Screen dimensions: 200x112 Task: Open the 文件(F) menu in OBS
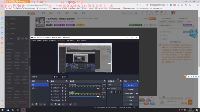(33, 41)
